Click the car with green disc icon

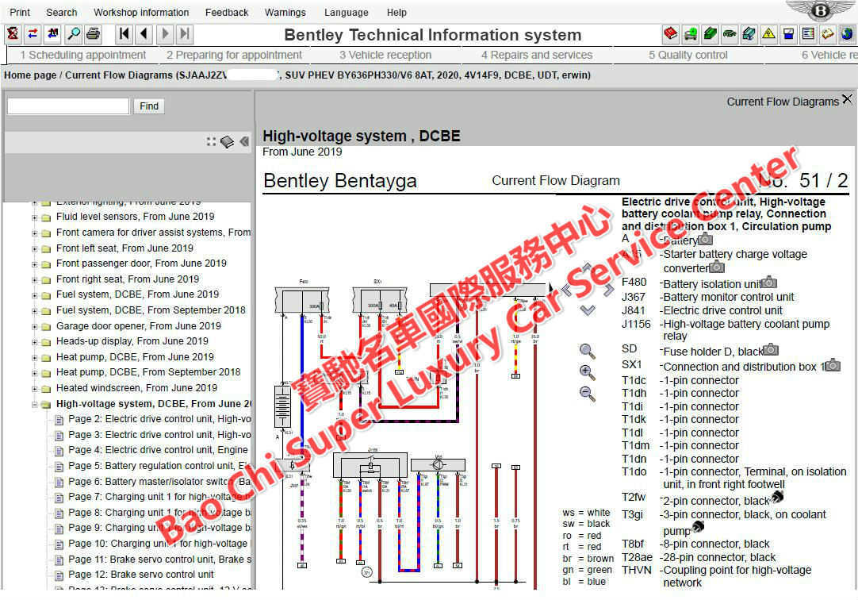click(690, 34)
